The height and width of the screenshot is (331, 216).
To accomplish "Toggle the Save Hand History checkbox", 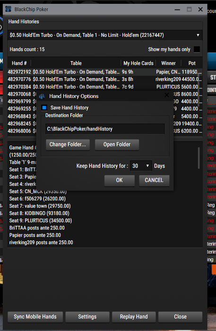I will click(44, 108).
